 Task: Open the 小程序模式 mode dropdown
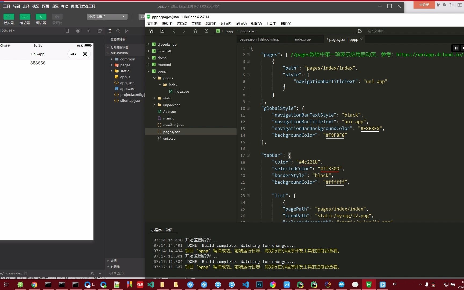[x=107, y=17]
